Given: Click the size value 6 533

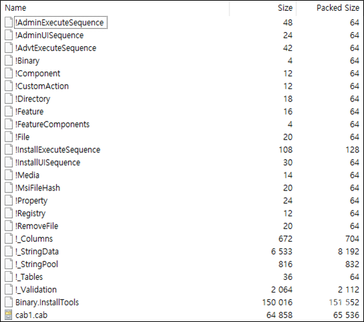Looking at the screenshot, I should [x=281, y=251].
